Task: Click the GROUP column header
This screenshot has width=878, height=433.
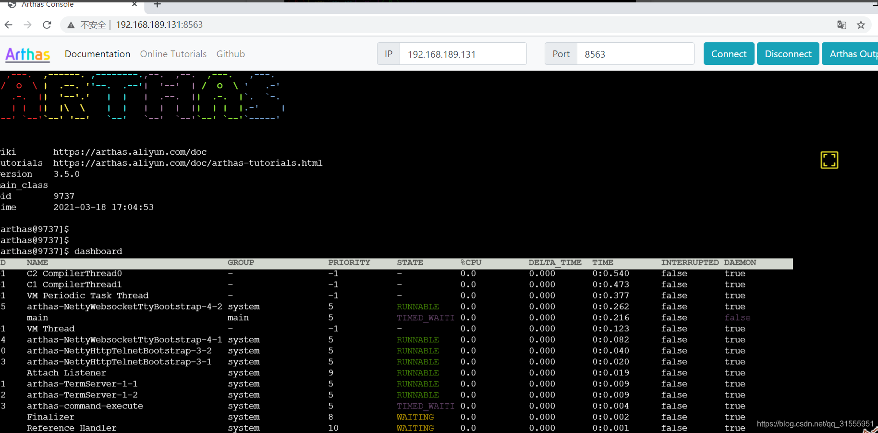Action: point(241,262)
